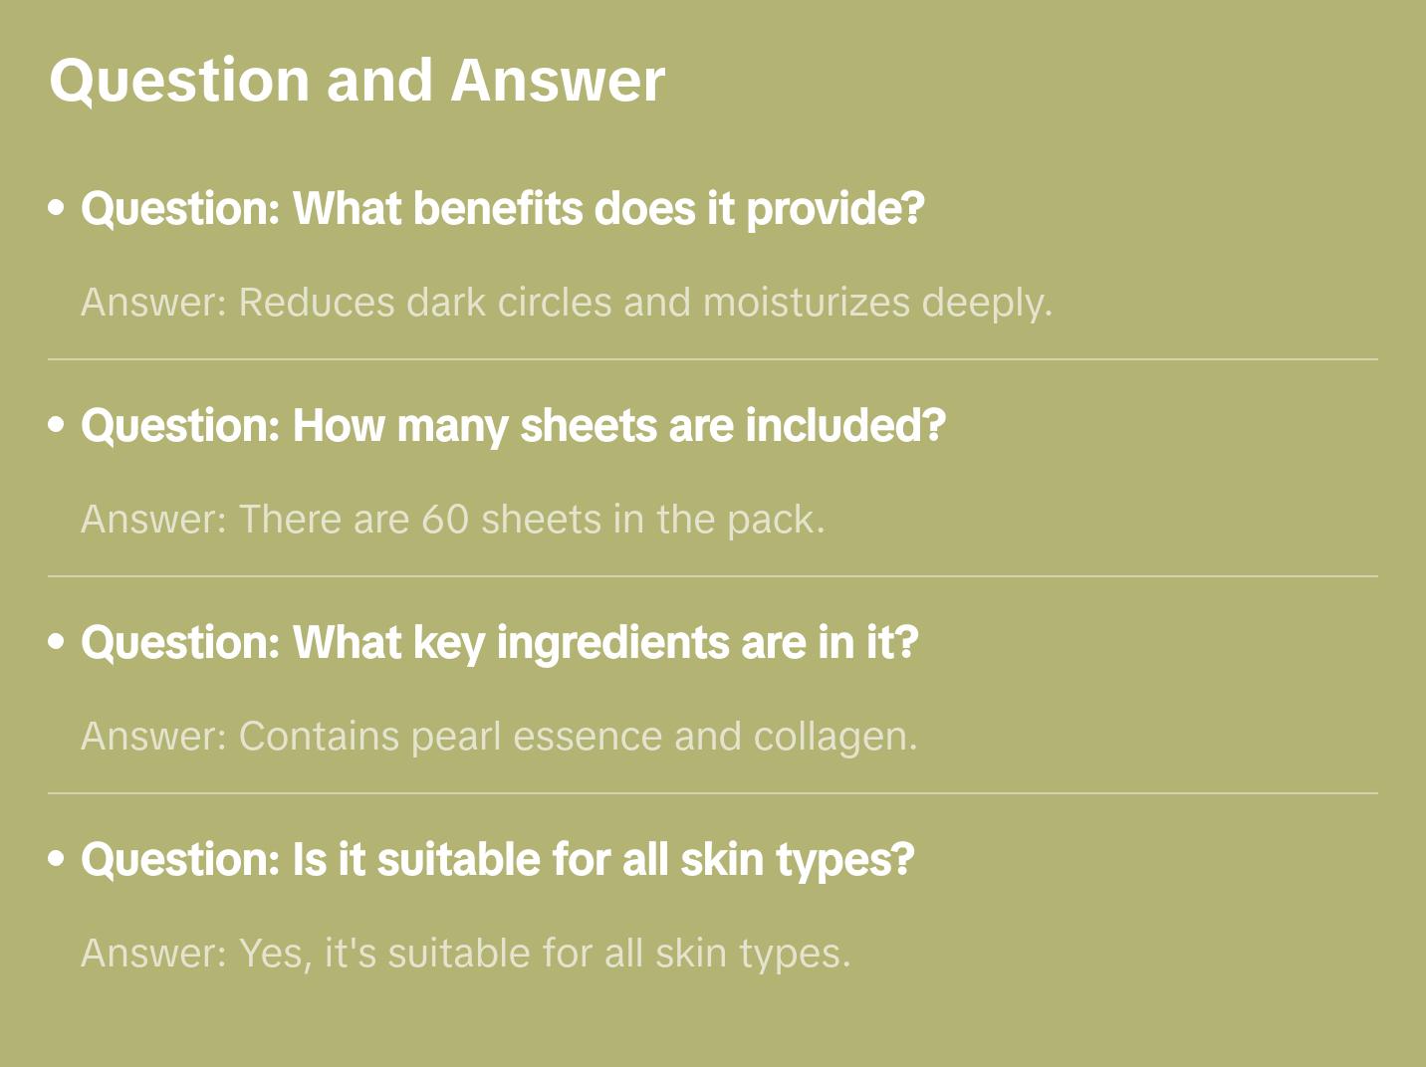
Task: Click the number '60' in the sheets answer
Action: click(445, 520)
